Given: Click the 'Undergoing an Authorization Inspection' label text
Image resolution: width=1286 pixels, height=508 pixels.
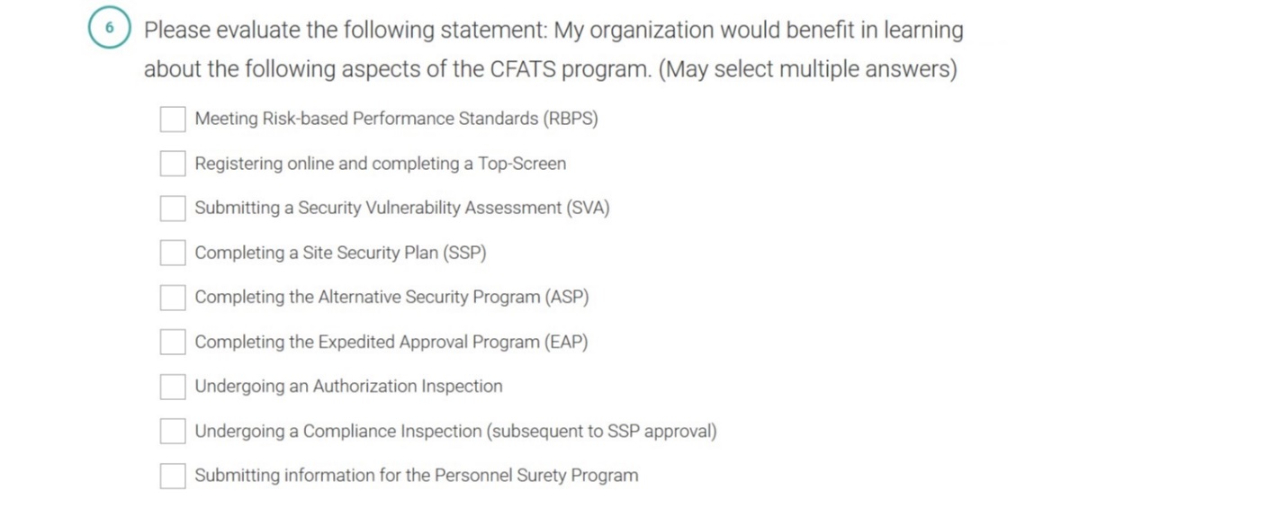Looking at the screenshot, I should 348,387.
